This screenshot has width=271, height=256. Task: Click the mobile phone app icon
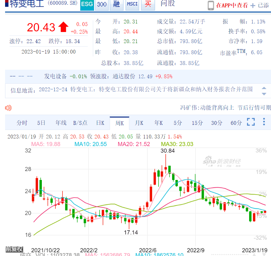[x=211, y=5]
